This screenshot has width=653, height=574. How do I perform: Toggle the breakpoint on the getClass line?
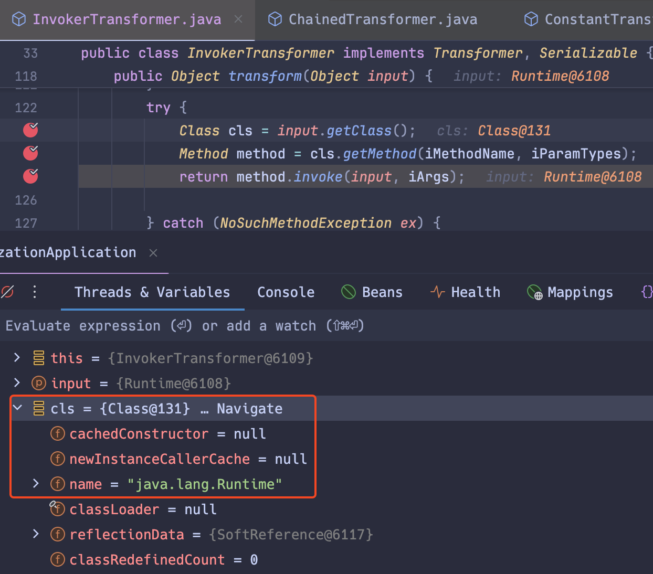pyautogui.click(x=30, y=130)
